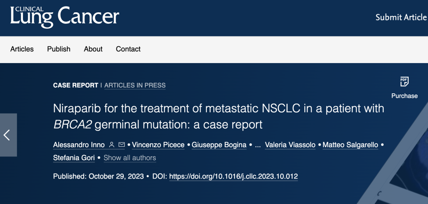View author Valeria Viassolo
The image size is (428, 204).
tap(290, 145)
